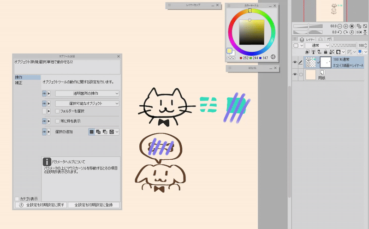
Task: Click the layer opacity slider
Action: [344, 45]
